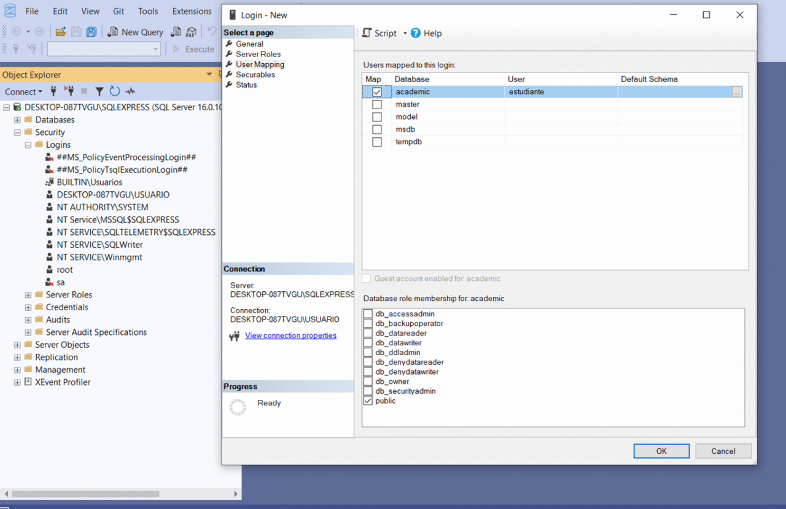
Task: Click the server node icon DESKTOP-087TVGU\SQLEXPRESS
Action: 17,107
